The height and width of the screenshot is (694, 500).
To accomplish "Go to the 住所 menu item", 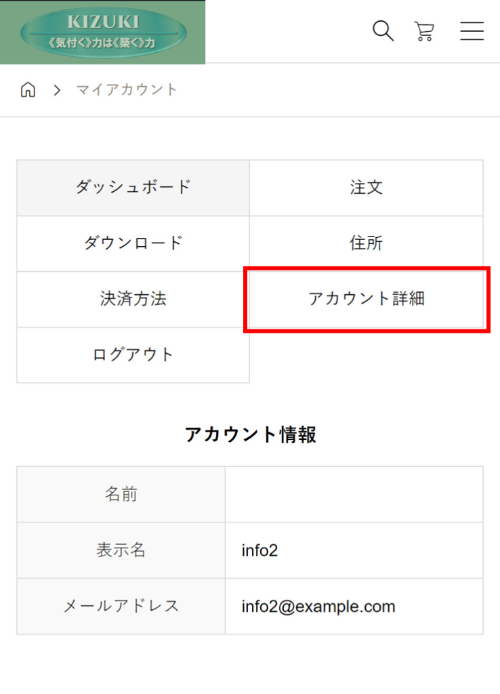I will coord(366,243).
